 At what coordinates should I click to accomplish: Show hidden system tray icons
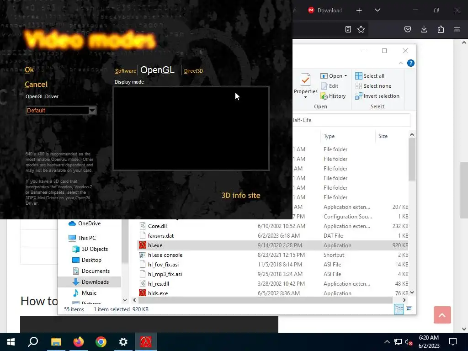pos(387,342)
